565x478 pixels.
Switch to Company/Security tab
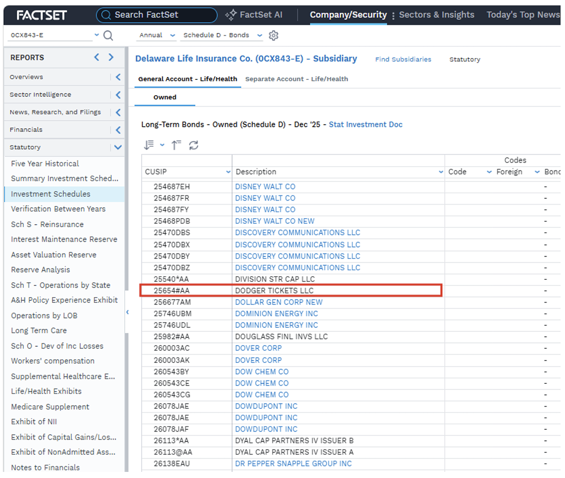click(348, 15)
